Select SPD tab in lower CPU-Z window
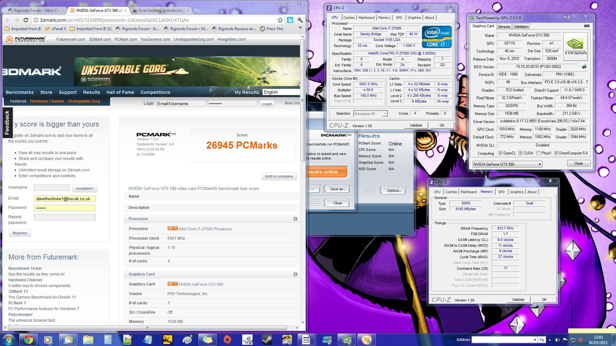The image size is (616, 346). (x=501, y=192)
